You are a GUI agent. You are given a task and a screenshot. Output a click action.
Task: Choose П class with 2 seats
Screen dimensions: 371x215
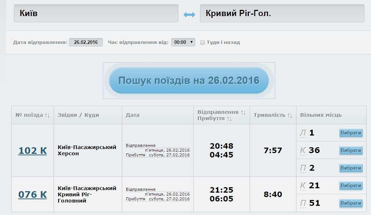tap(350, 168)
